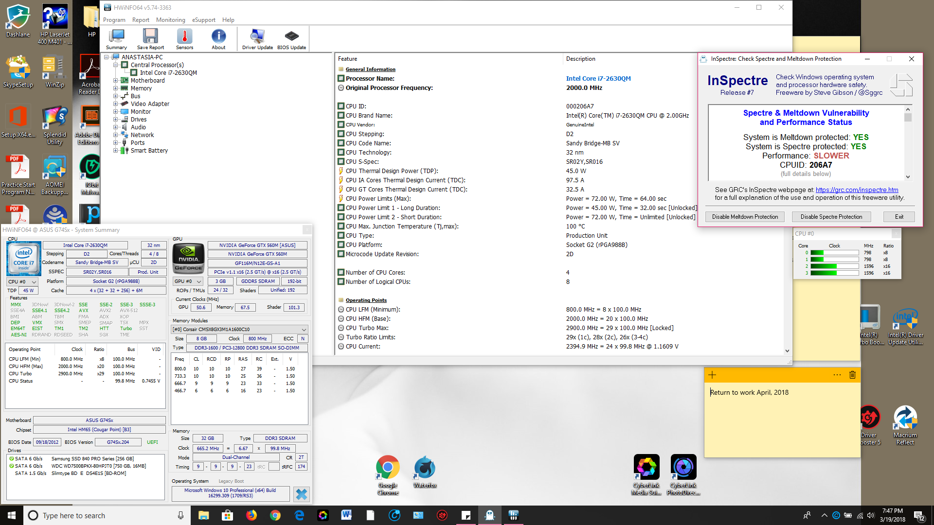Open the Waterfox desktop shortcut
This screenshot has width=934, height=525.
pos(425,472)
